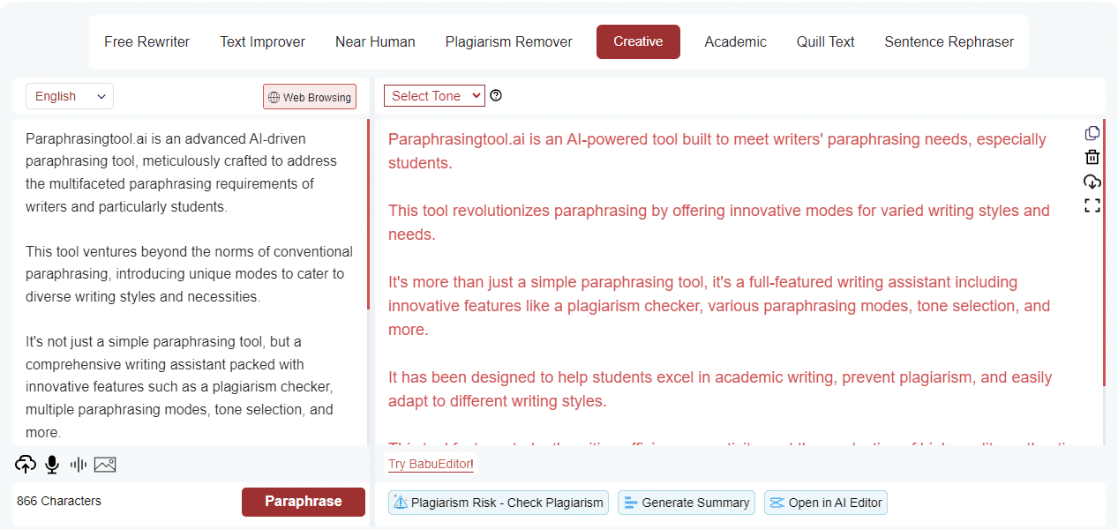This screenshot has height=529, width=1118.
Task: Open result in AI Editor
Action: tap(826, 503)
